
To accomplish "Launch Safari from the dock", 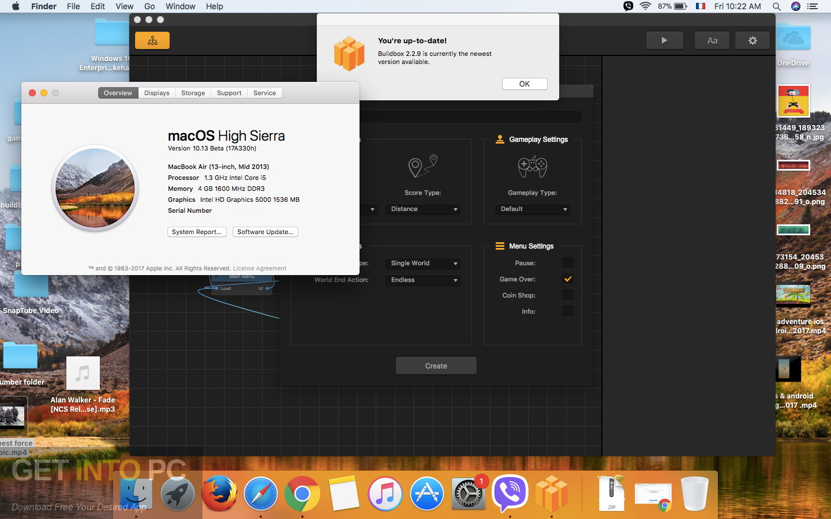I will 261,494.
